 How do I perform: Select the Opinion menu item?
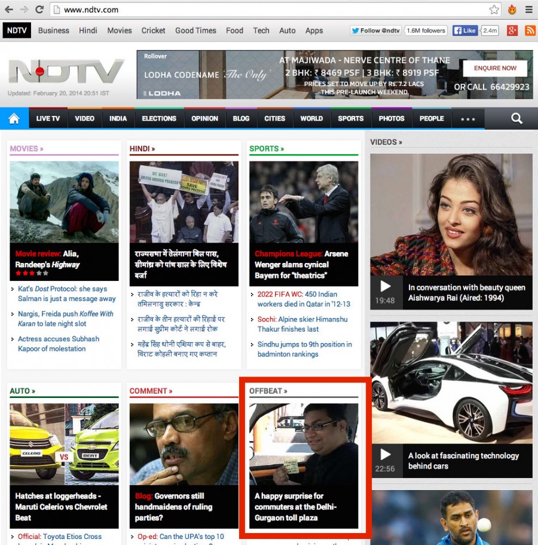[x=204, y=118]
